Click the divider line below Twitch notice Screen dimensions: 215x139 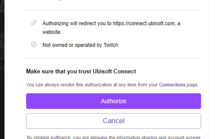point(113,58)
